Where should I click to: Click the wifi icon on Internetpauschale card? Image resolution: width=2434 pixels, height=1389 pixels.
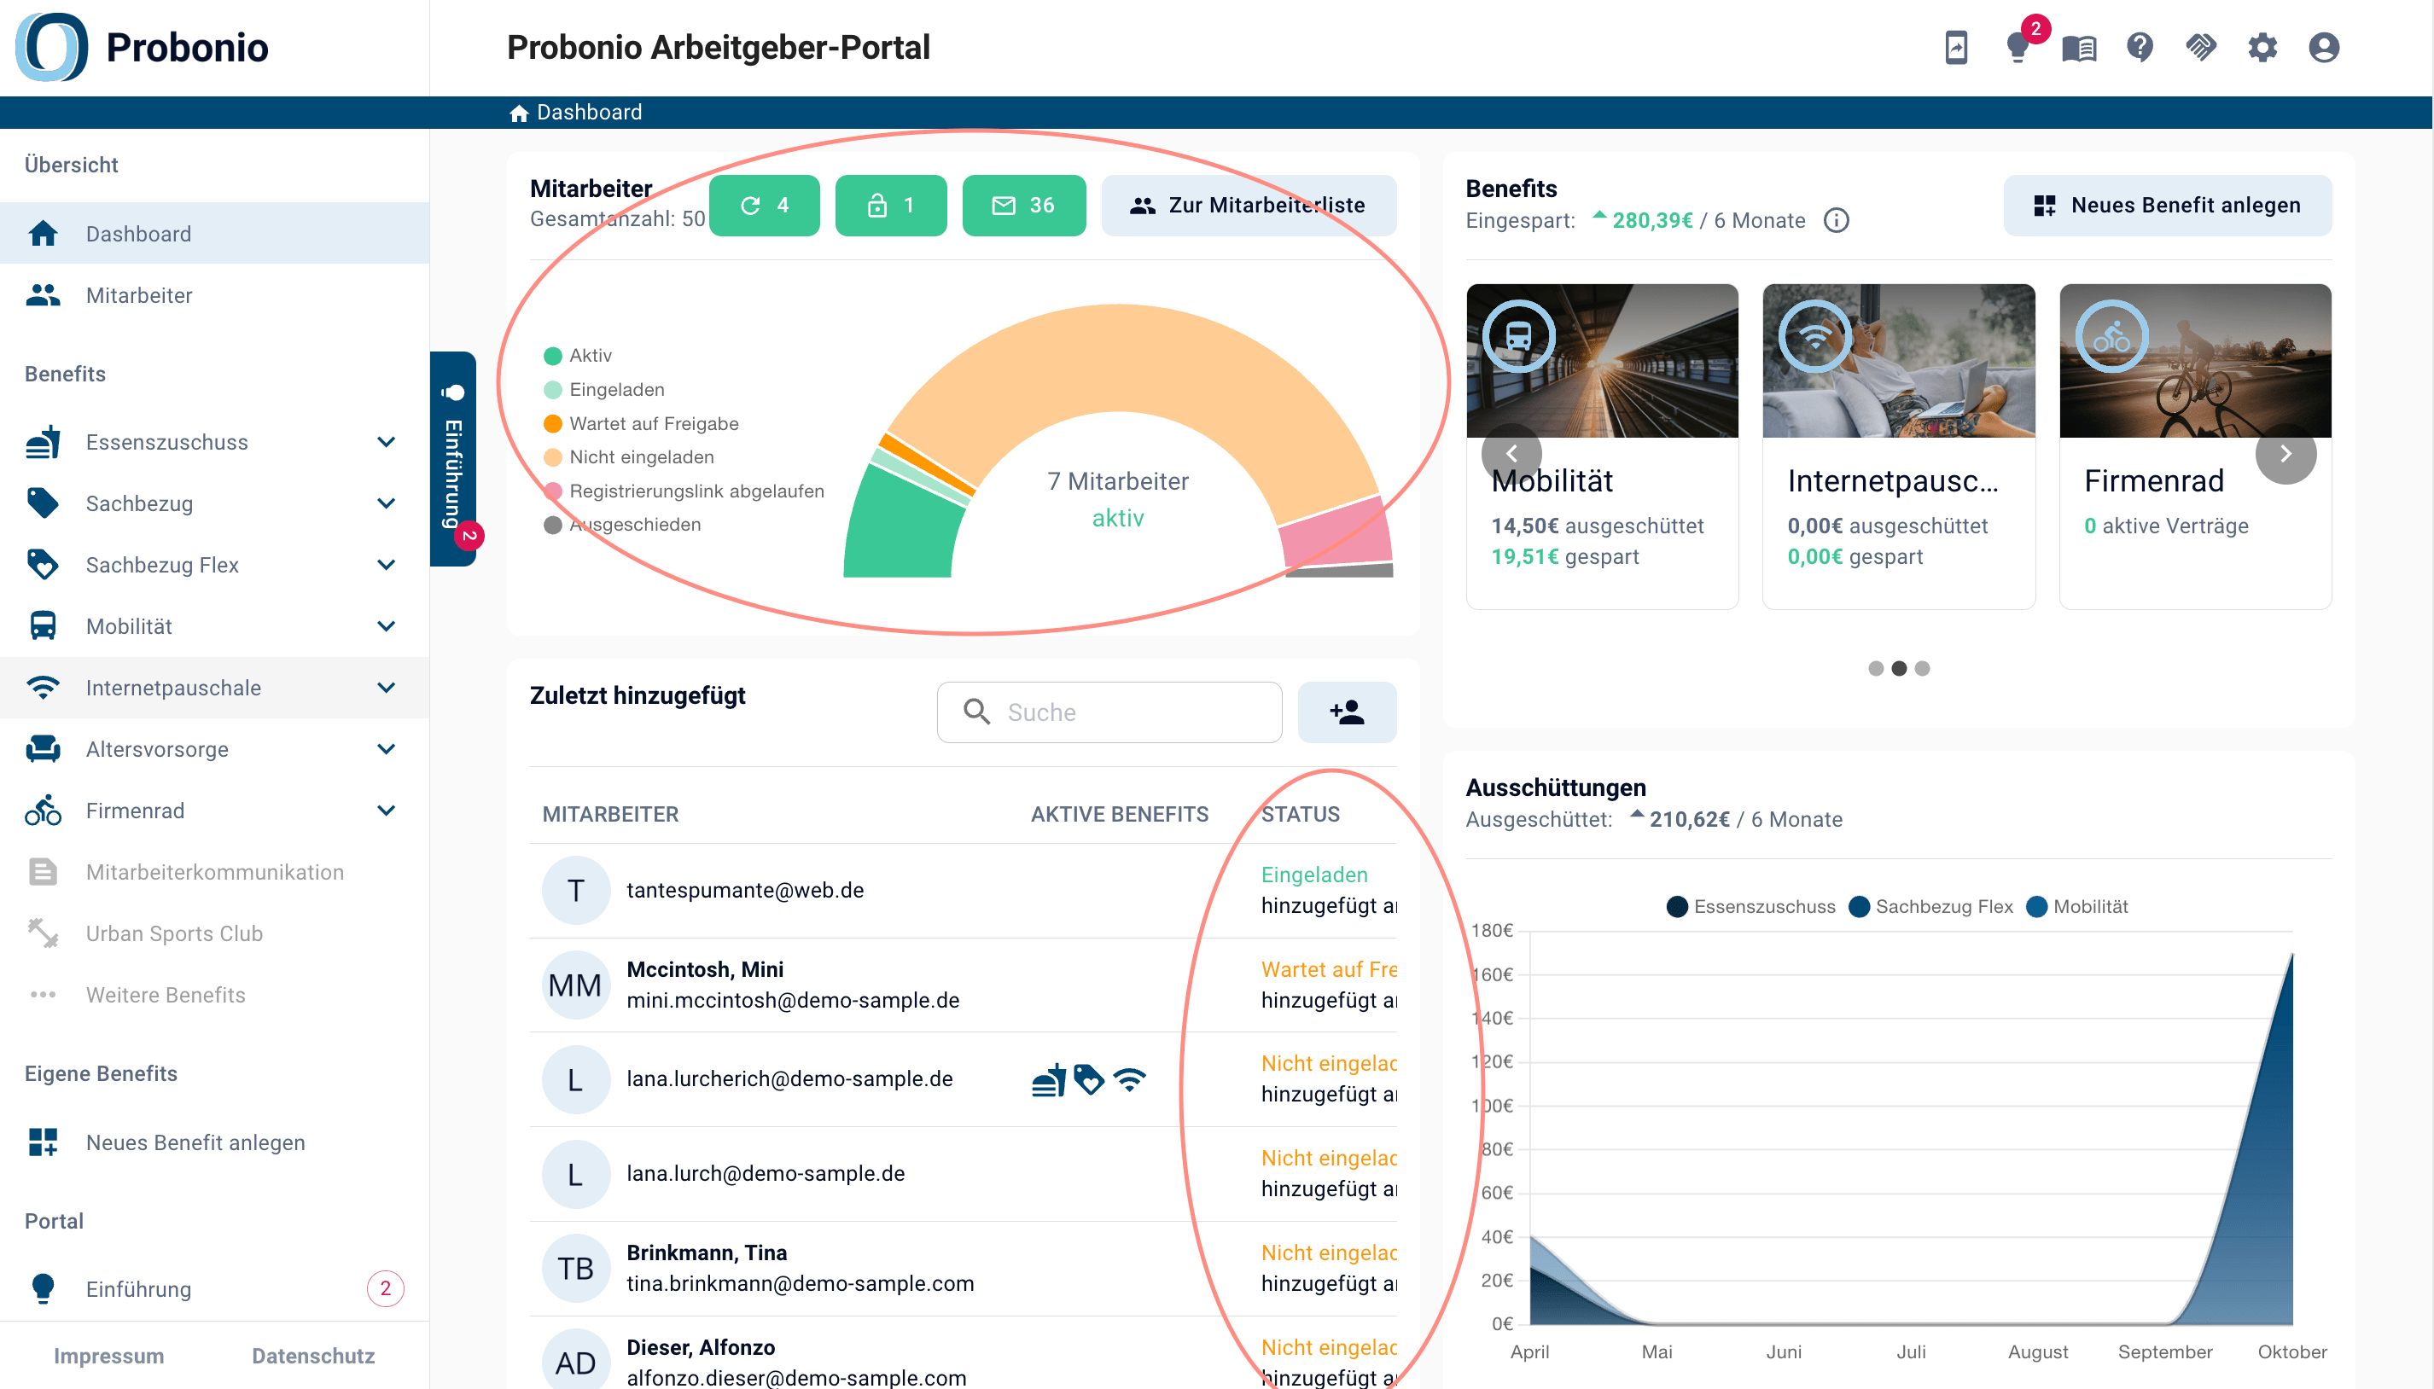1814,336
